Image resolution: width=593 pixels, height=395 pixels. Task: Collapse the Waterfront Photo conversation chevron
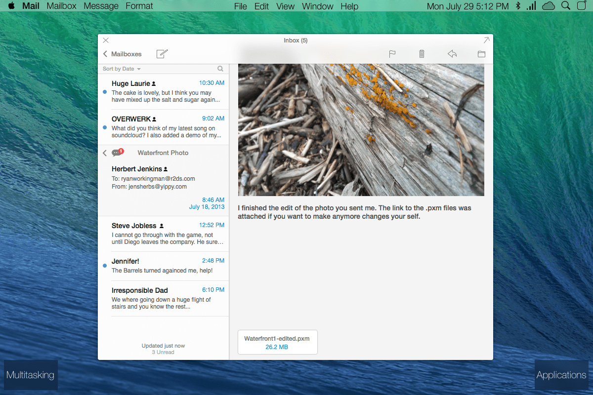105,153
